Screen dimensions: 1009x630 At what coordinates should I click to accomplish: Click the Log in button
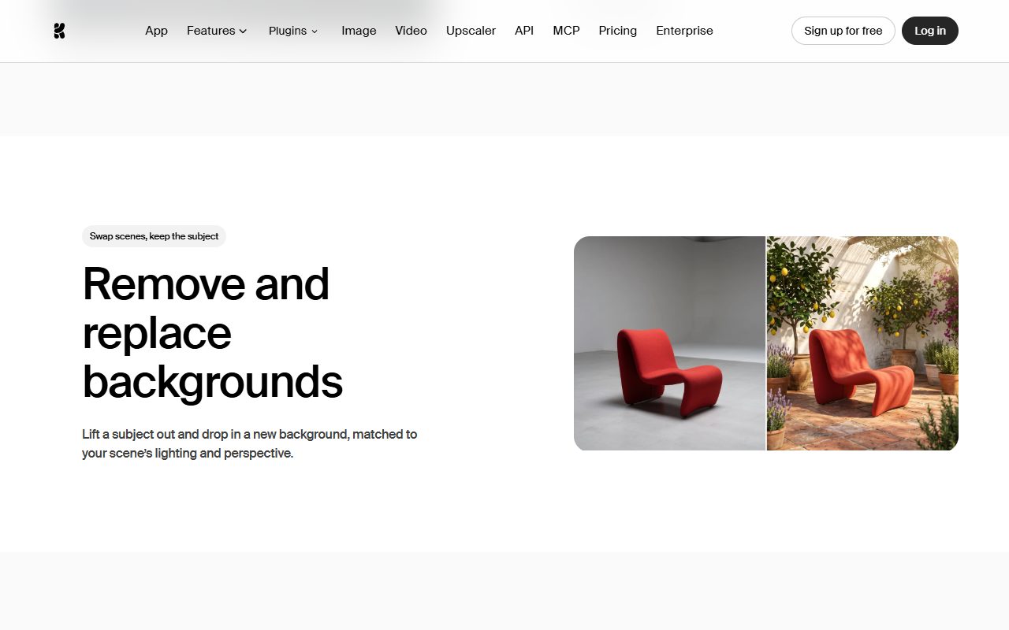click(x=930, y=31)
